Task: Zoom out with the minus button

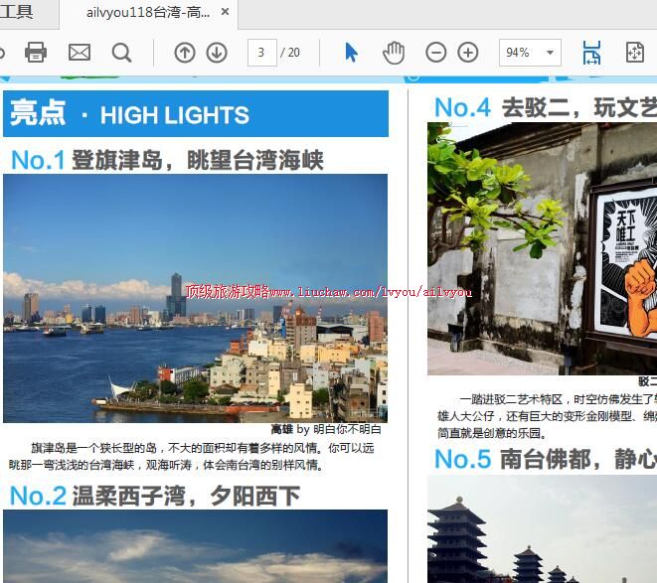Action: 435,53
